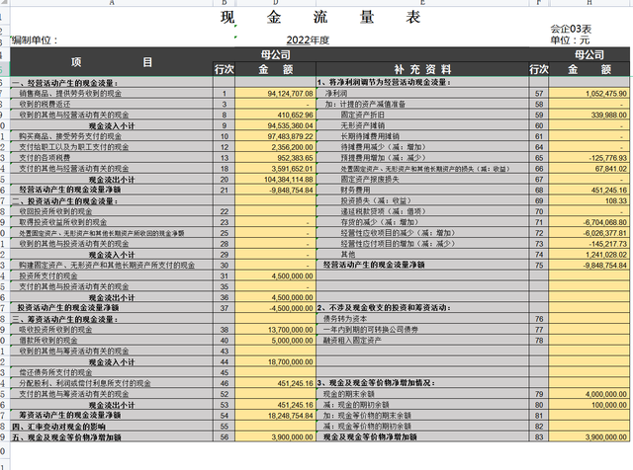Select the amount 5,000,000.00
633x470 pixels.
[x=292, y=341]
